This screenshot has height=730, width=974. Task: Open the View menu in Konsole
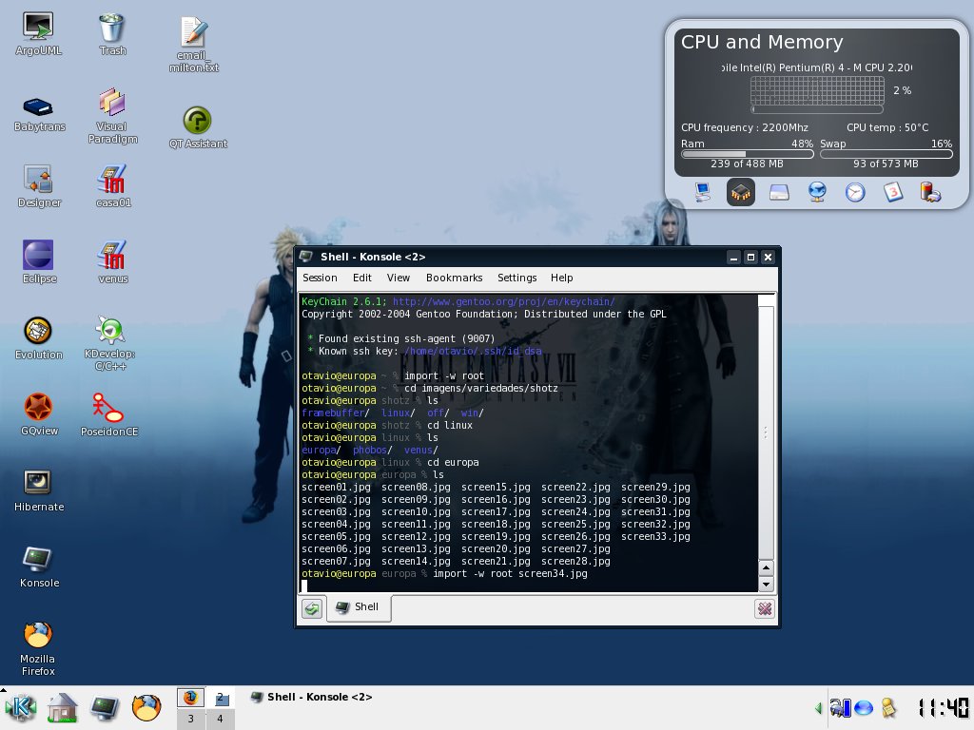pyautogui.click(x=399, y=279)
